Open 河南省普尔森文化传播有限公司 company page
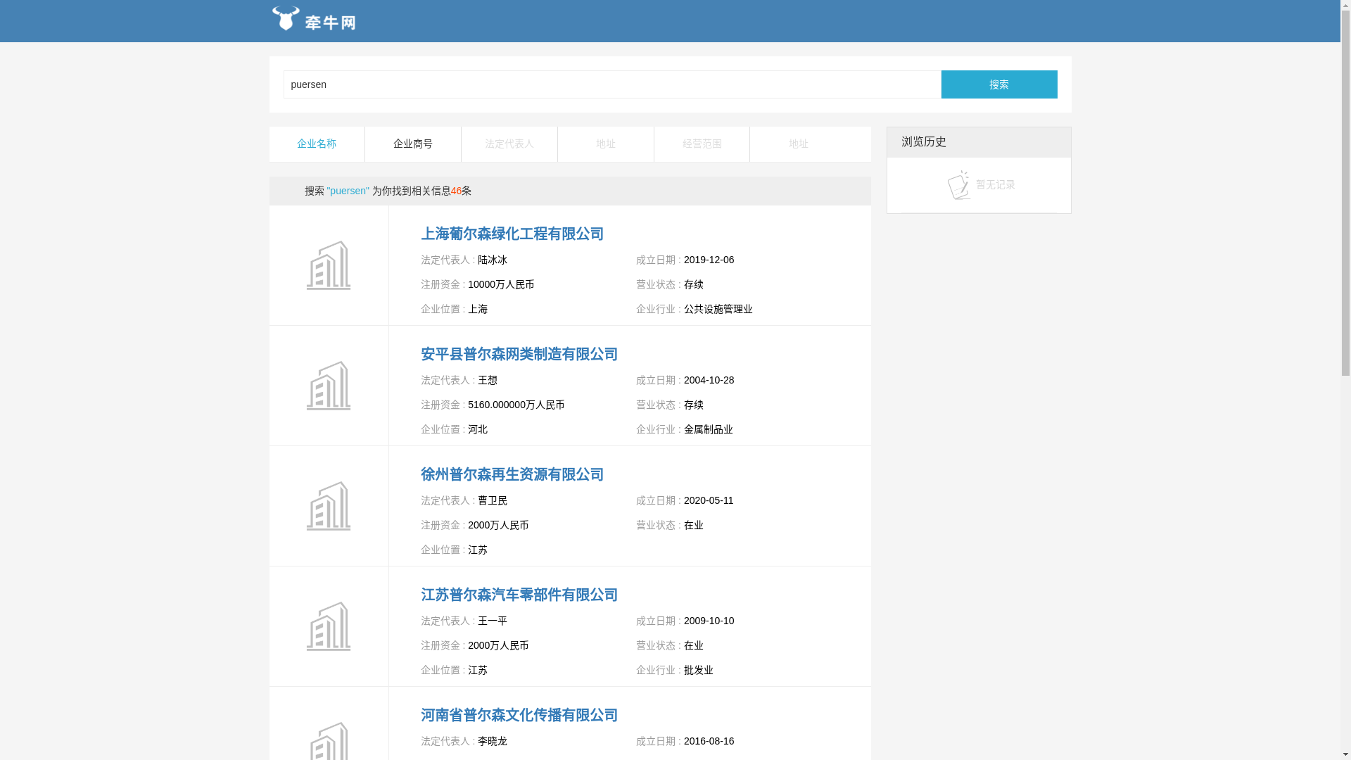Image resolution: width=1351 pixels, height=760 pixels. click(519, 715)
